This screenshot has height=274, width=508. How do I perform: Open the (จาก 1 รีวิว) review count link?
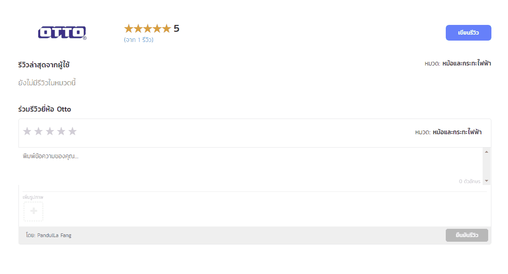pos(139,40)
